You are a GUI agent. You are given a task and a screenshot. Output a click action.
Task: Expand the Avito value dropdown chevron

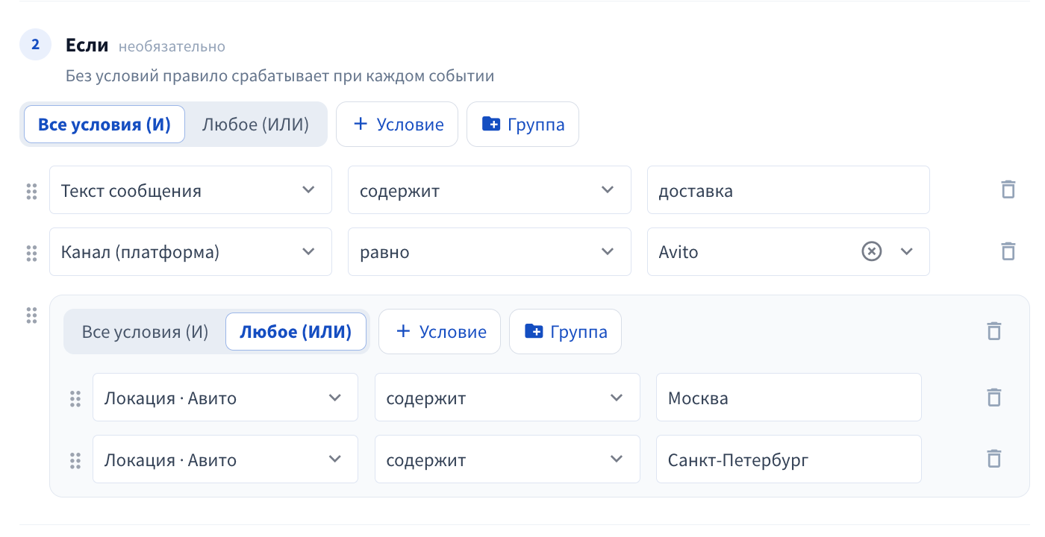click(907, 251)
